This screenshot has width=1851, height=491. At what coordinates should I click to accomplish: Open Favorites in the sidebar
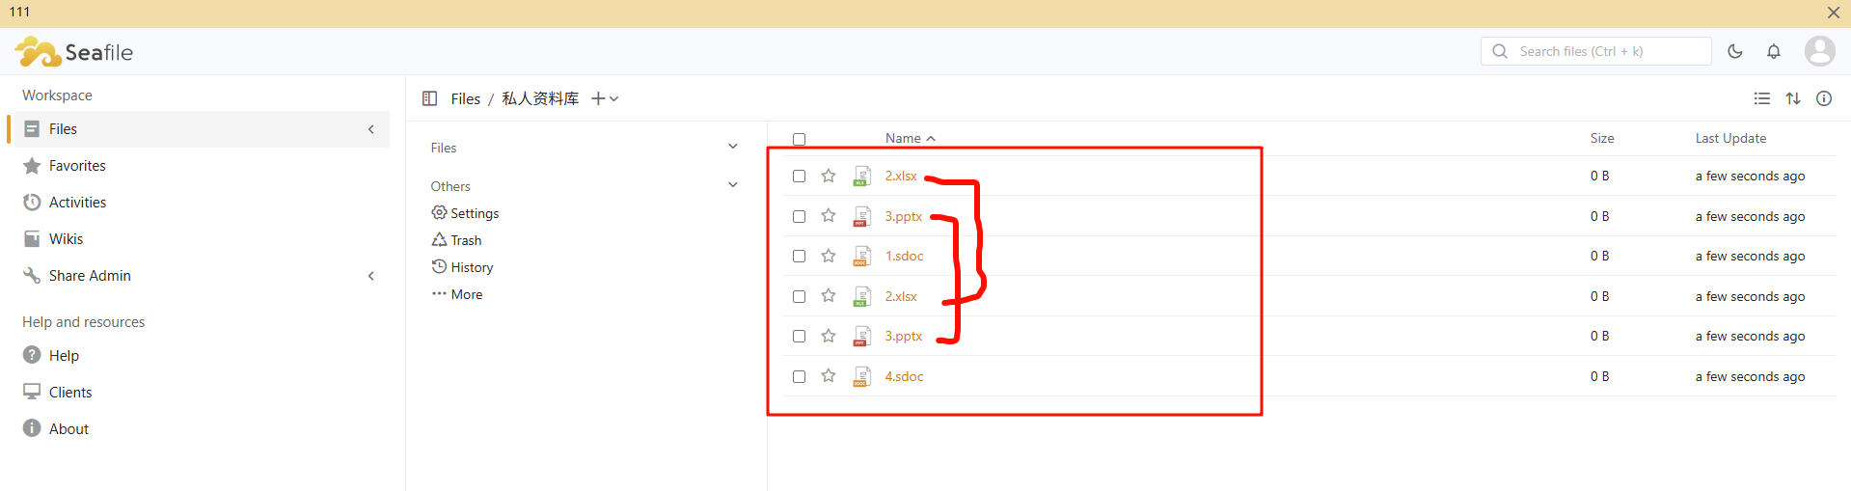click(77, 166)
